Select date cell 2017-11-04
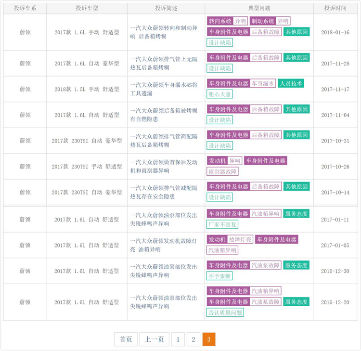The height and width of the screenshot is (351, 361). point(335,115)
